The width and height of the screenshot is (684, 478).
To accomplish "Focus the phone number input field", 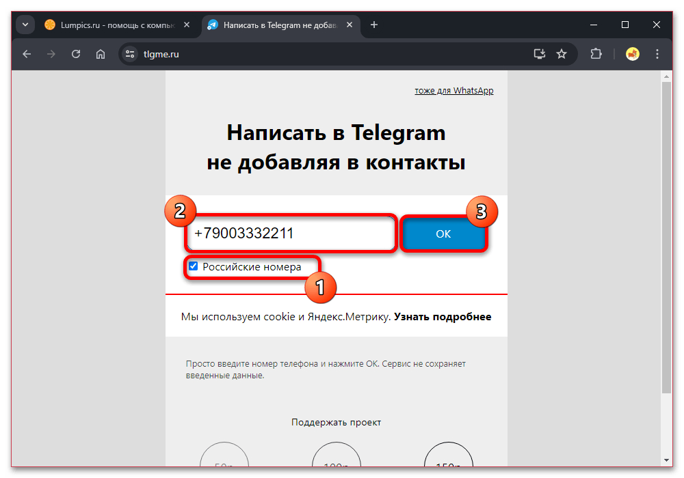I will [291, 234].
